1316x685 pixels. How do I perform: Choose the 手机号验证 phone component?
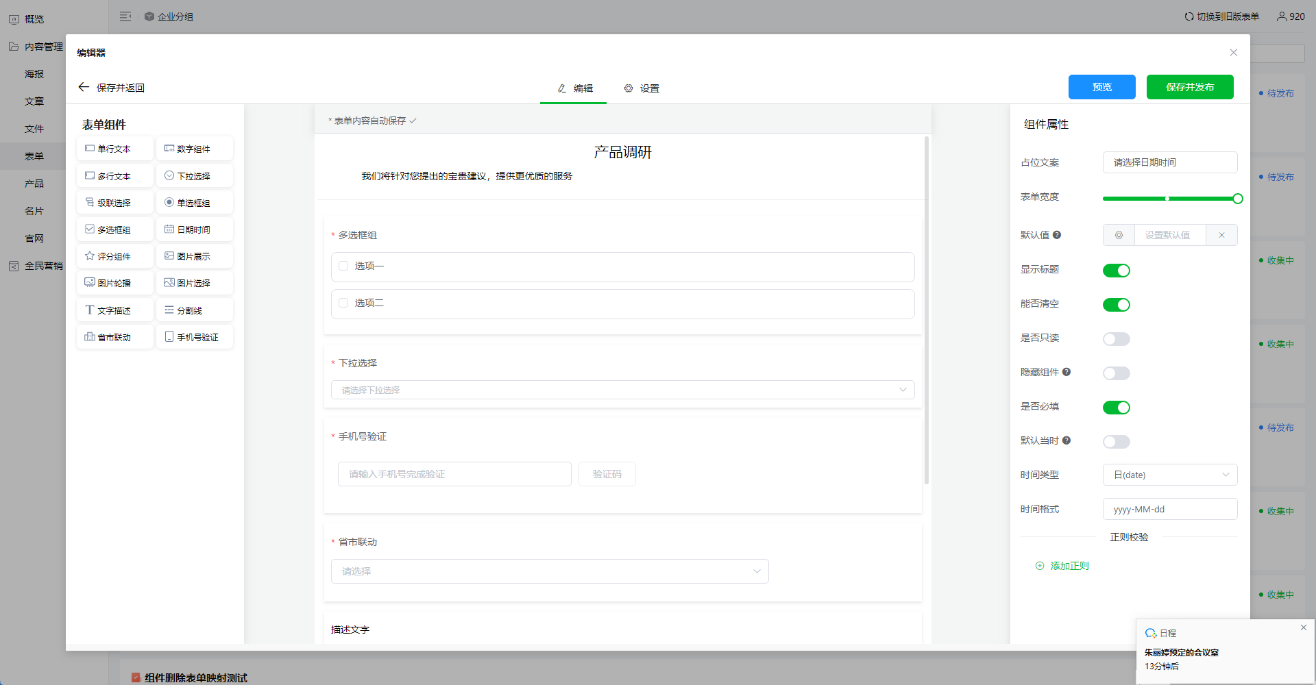tap(194, 337)
